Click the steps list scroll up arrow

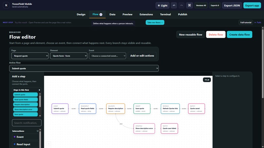pyautogui.click(x=40, y=94)
